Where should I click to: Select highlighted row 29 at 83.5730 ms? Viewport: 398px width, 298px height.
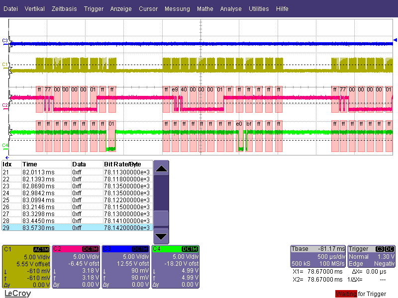77,227
